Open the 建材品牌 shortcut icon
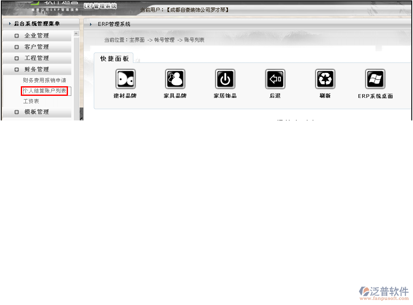 pyautogui.click(x=125, y=79)
